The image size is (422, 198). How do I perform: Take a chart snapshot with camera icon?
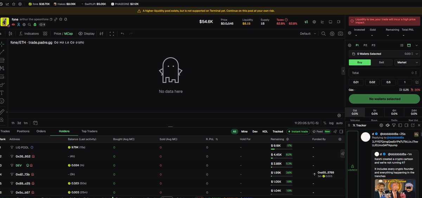click(340, 33)
